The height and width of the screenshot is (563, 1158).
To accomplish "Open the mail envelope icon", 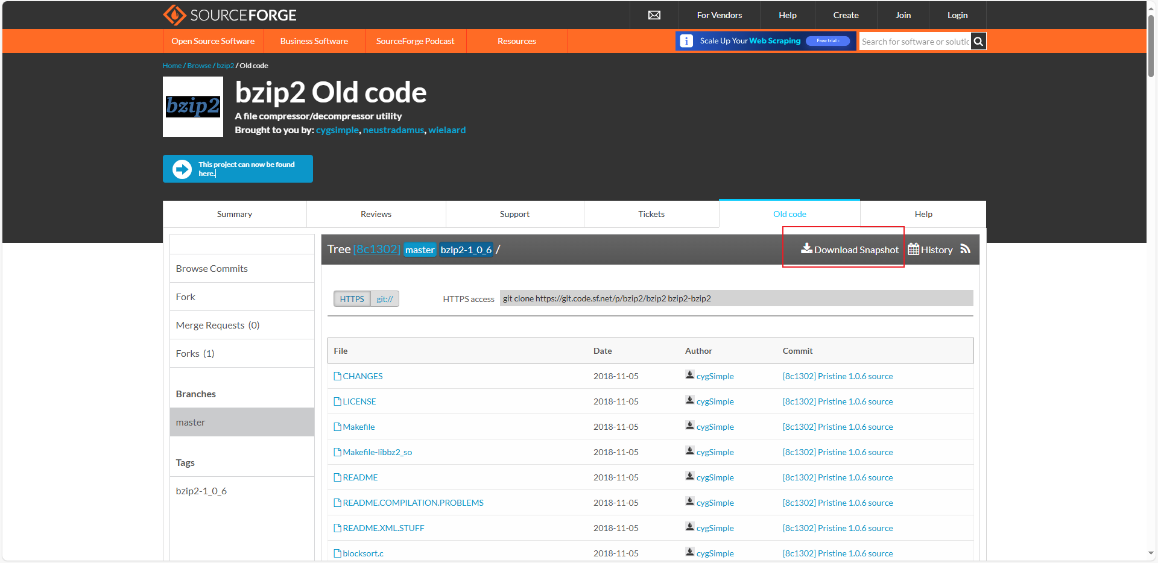I will click(x=654, y=15).
